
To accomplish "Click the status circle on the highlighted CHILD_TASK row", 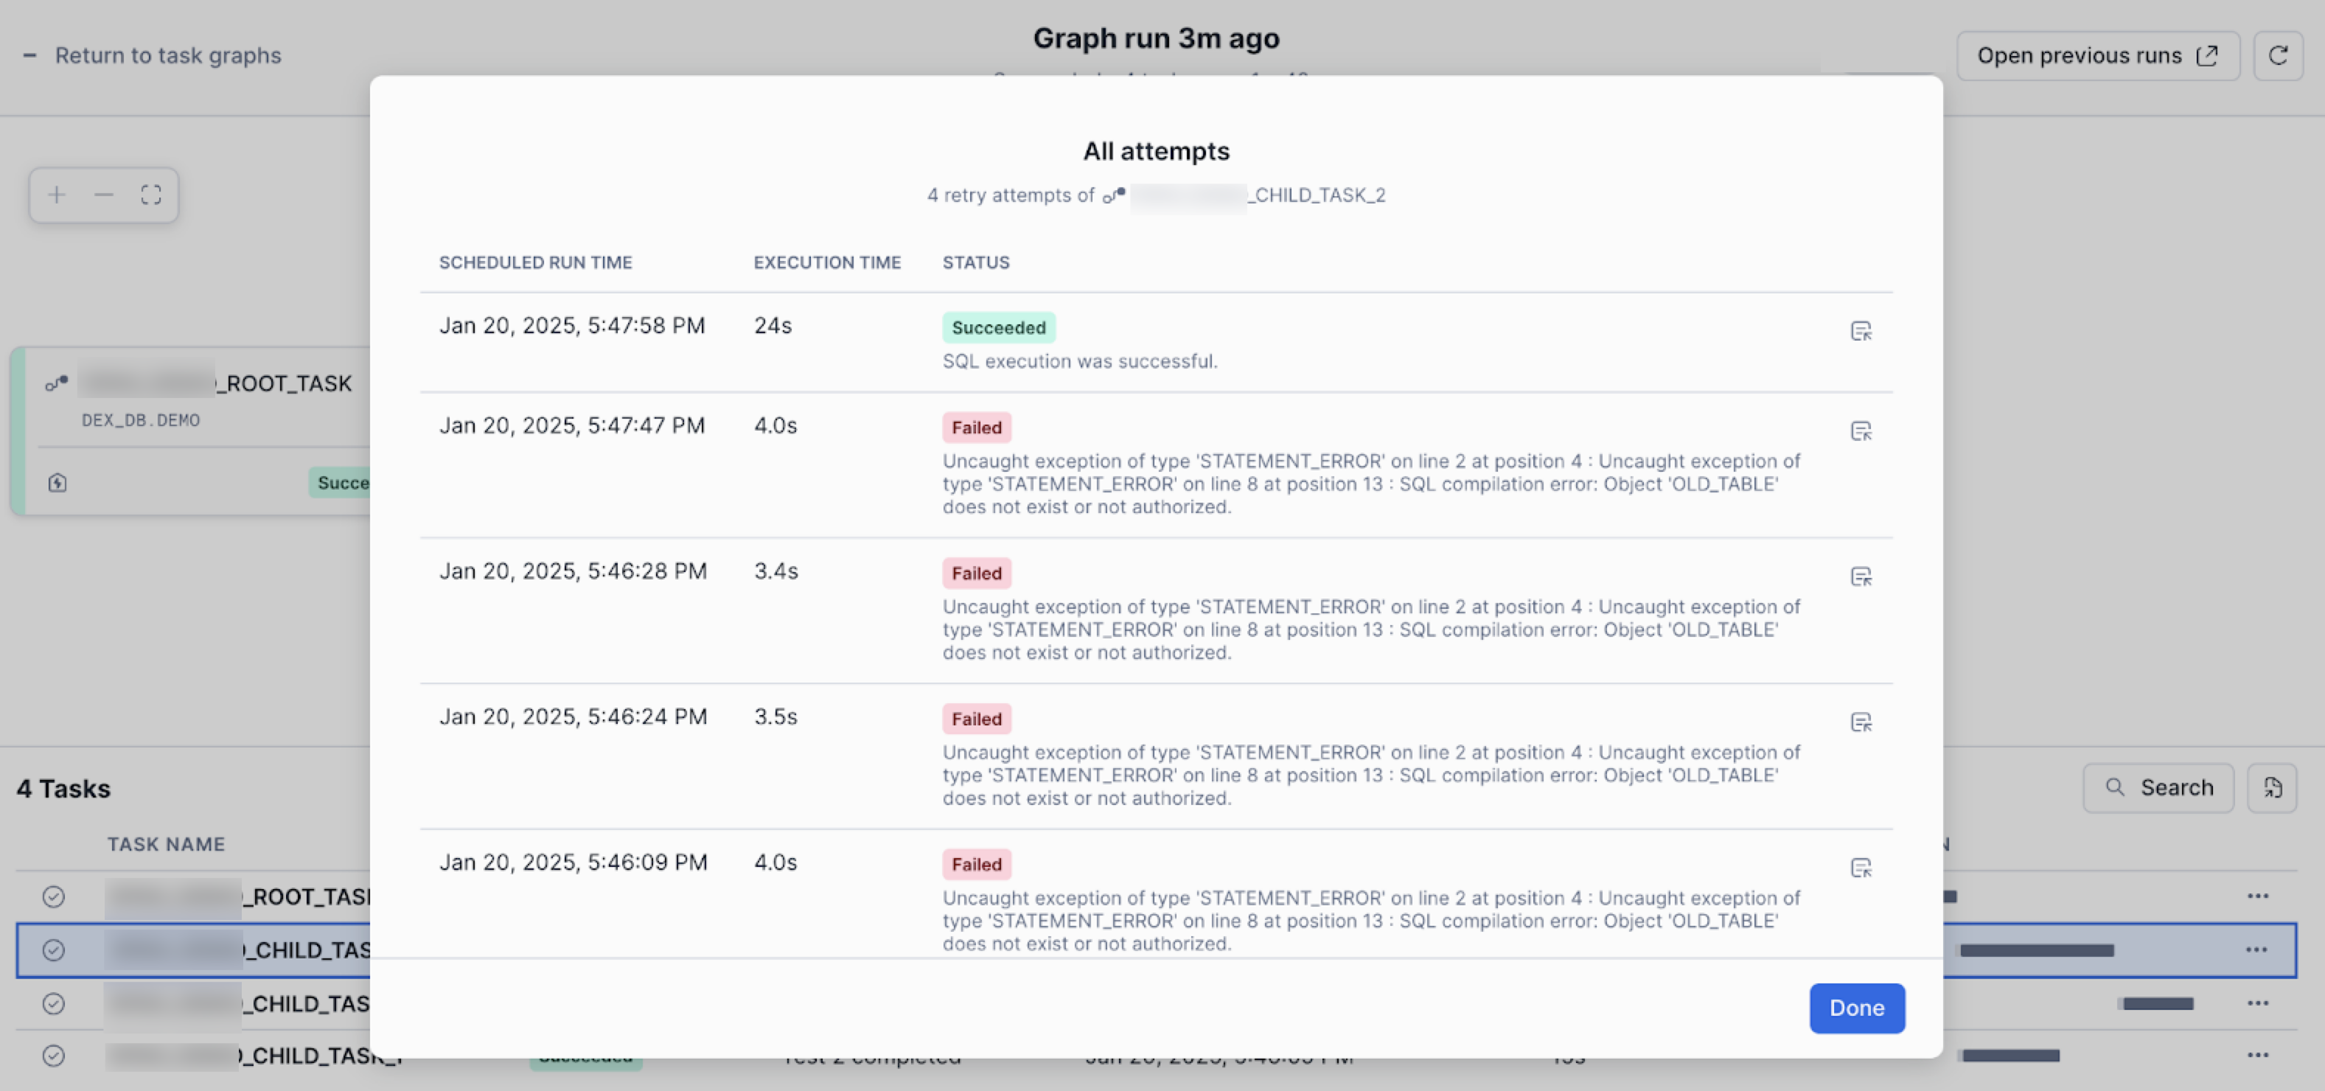I will tap(53, 949).
